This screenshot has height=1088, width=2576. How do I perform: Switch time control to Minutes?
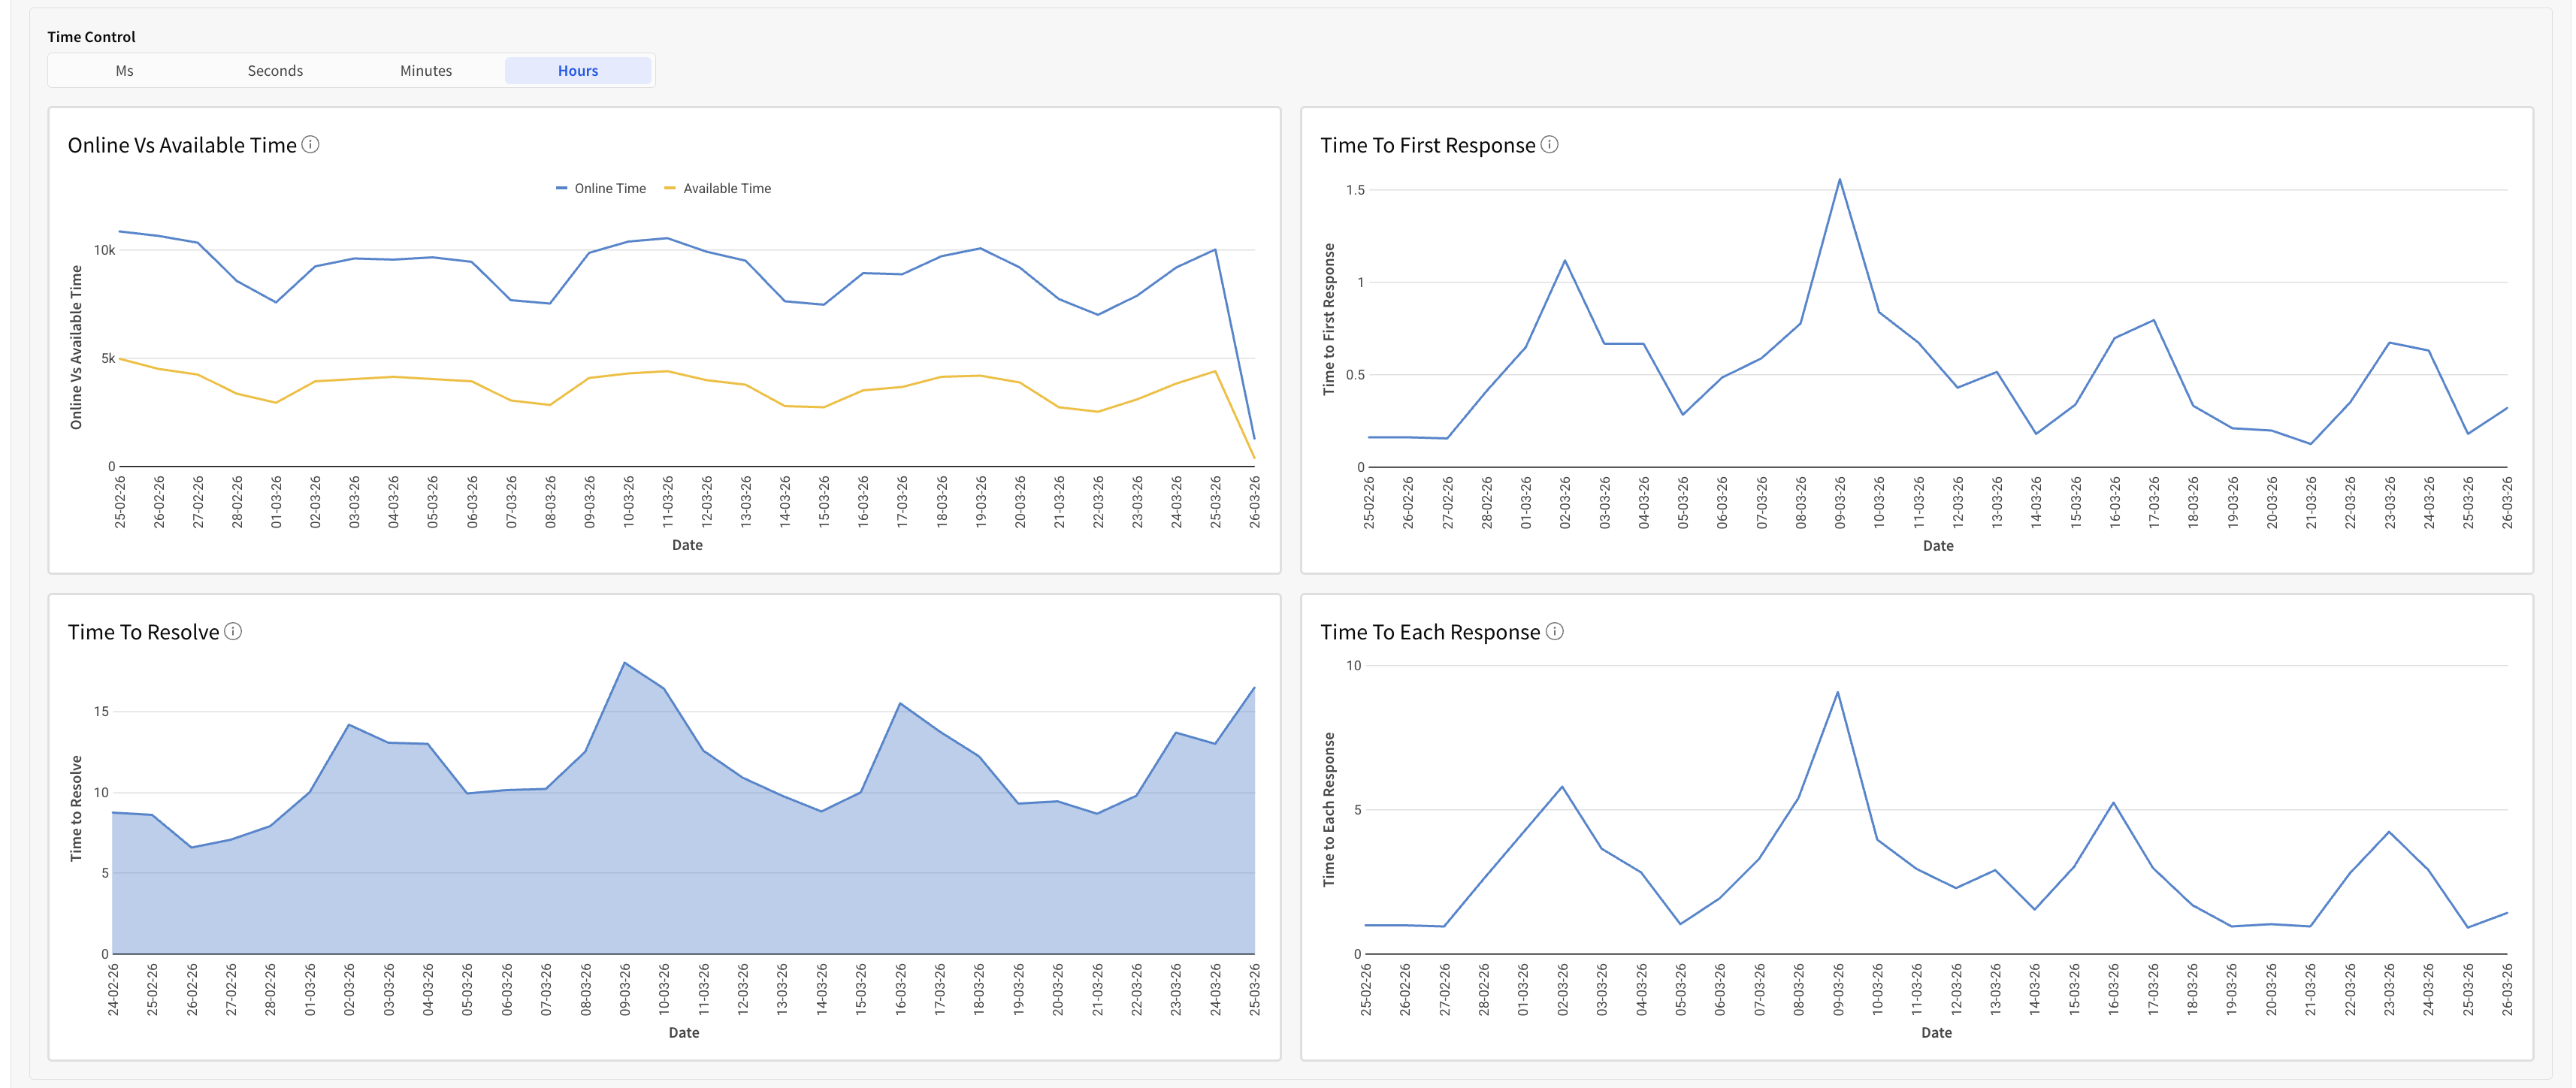[x=426, y=71]
